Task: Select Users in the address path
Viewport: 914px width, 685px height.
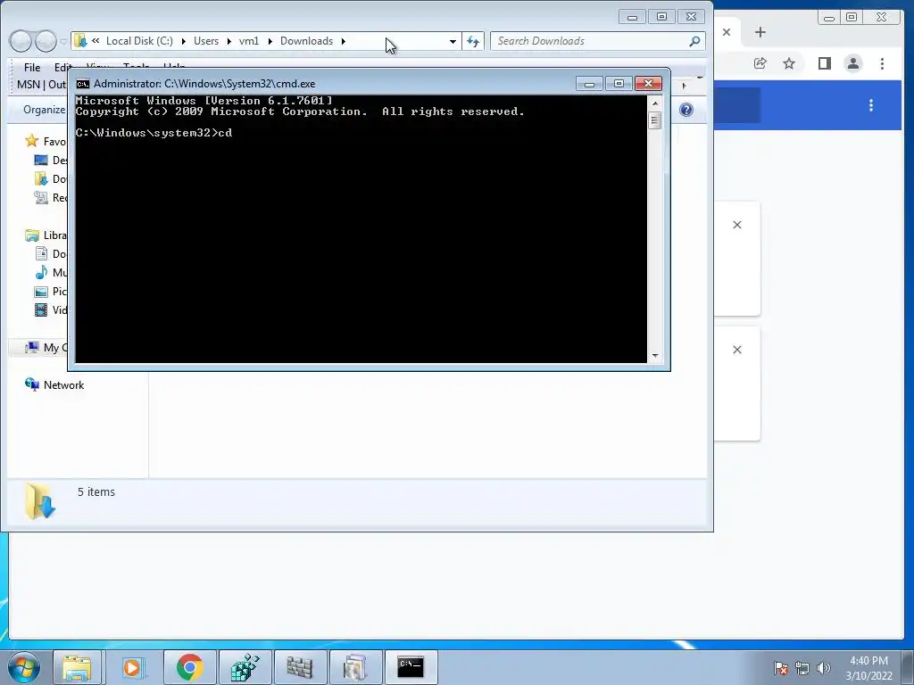Action: pyautogui.click(x=206, y=41)
